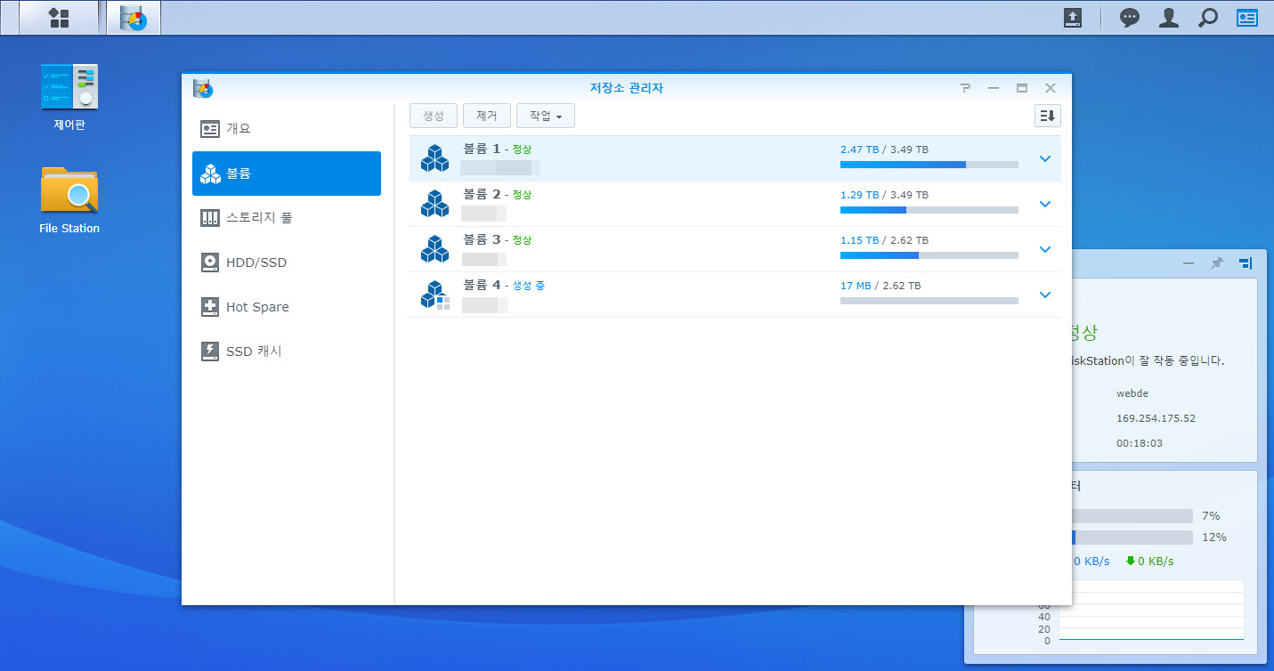Click the 17 MB / 2.62 TB capacity text
This screenshot has width=1274, height=671.
[x=880, y=286]
